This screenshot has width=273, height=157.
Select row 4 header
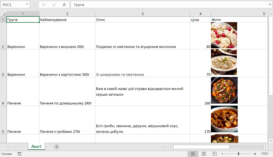coord(3,103)
